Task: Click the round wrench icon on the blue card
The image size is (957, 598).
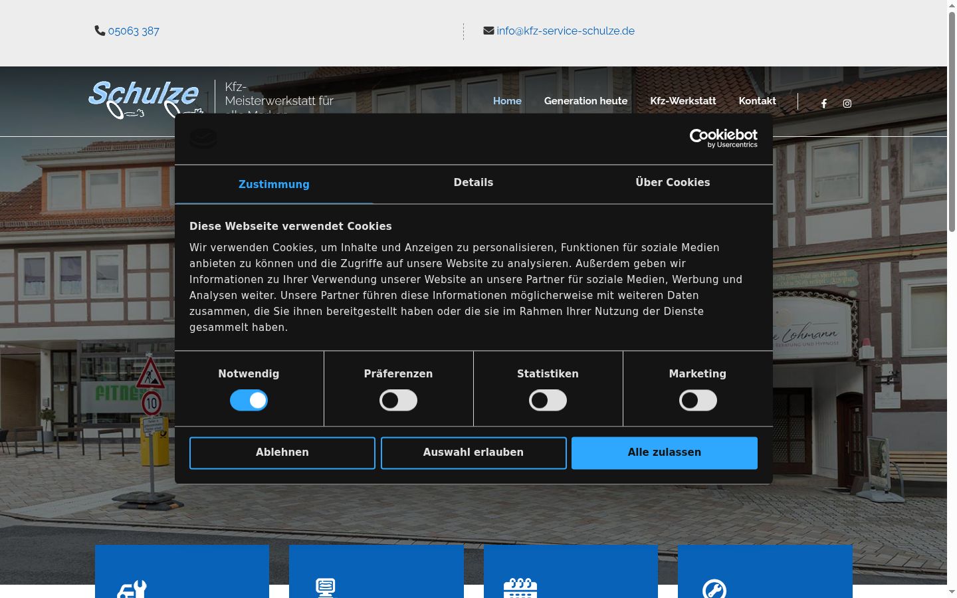Action: click(x=714, y=589)
